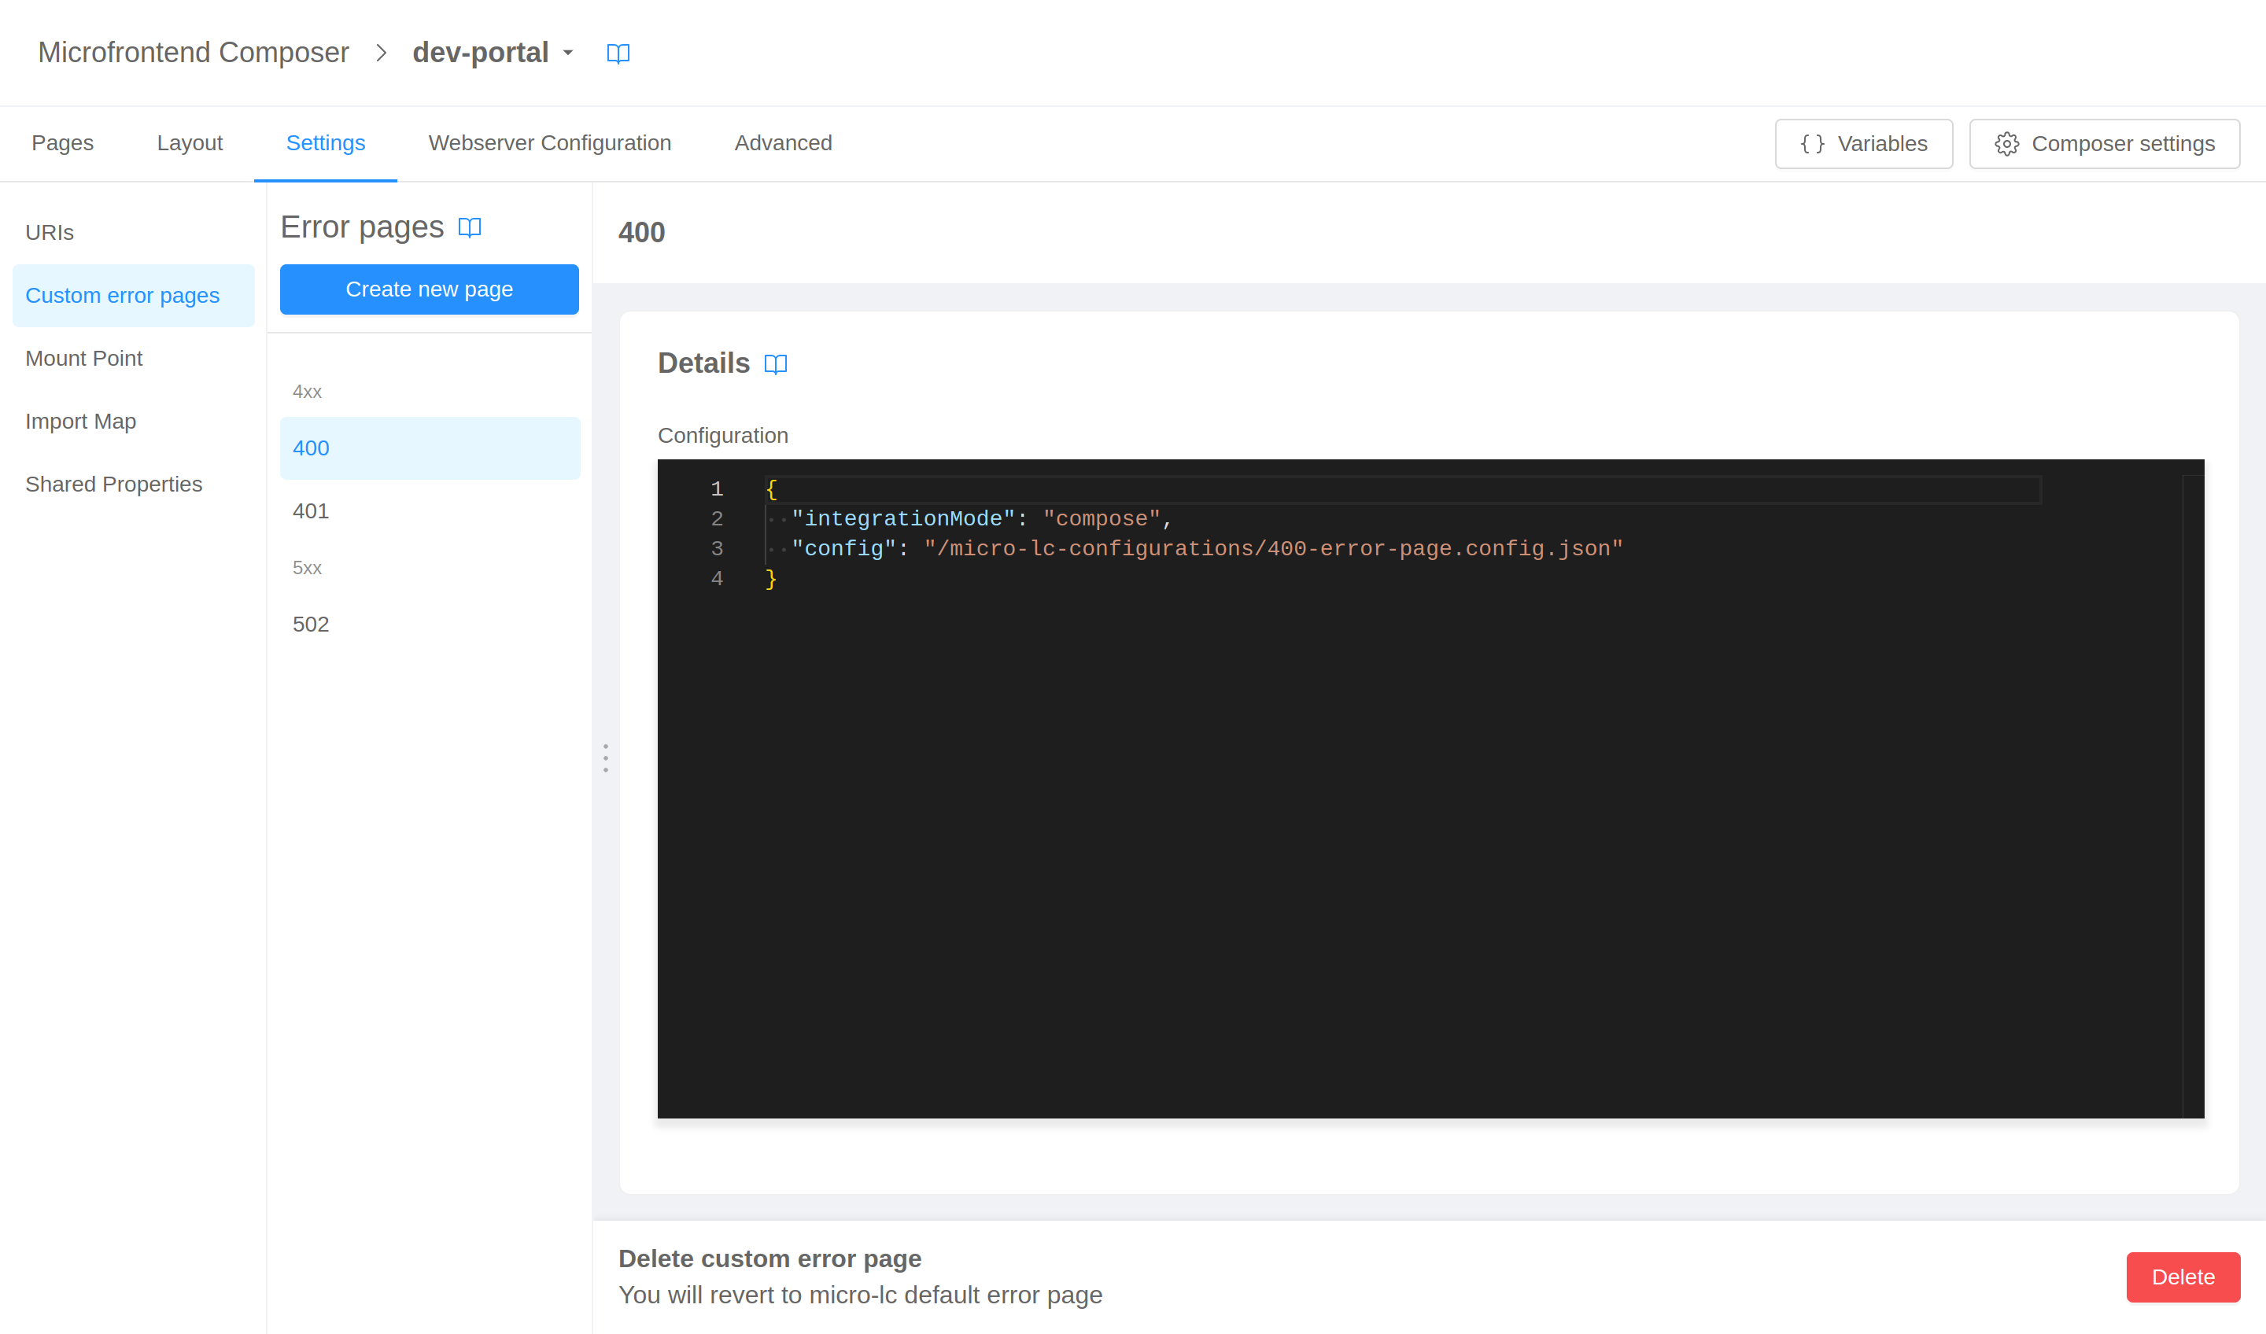
Task: Grab the vertical dots panel resize handle
Action: [x=605, y=757]
